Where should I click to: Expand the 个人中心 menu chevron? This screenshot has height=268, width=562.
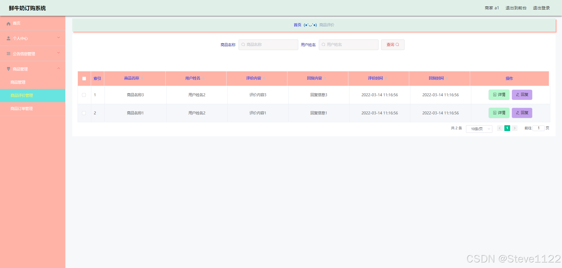tap(59, 38)
